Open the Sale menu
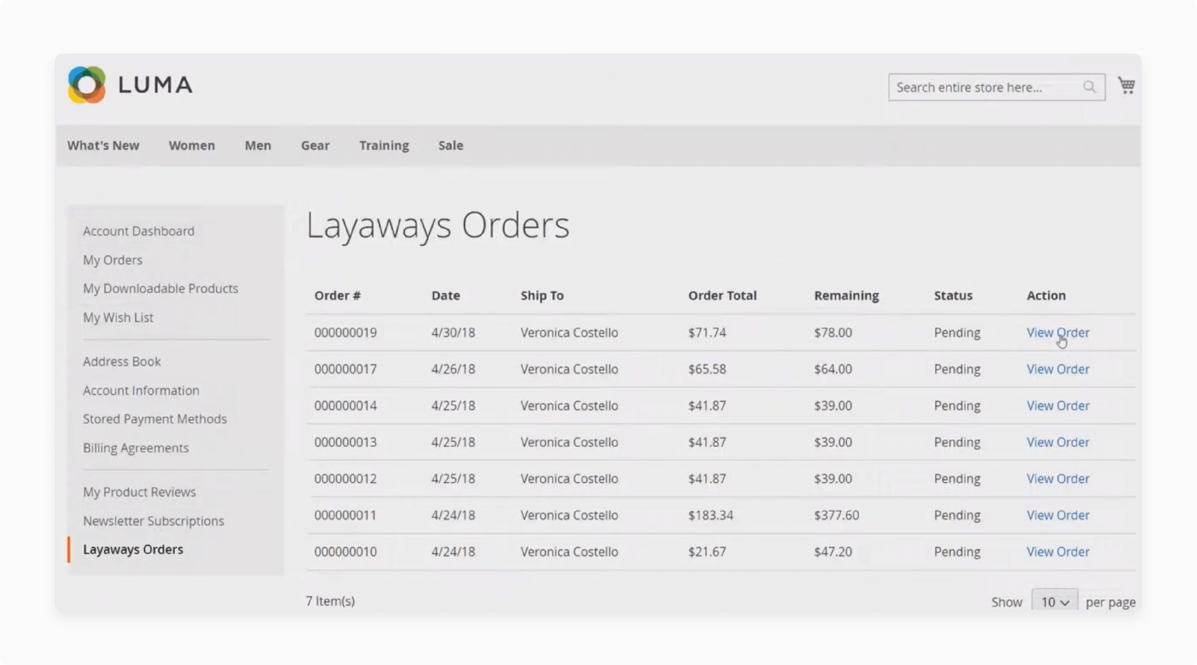 (451, 145)
